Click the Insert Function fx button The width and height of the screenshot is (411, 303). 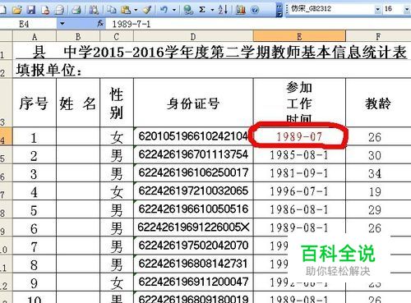[x=100, y=24]
